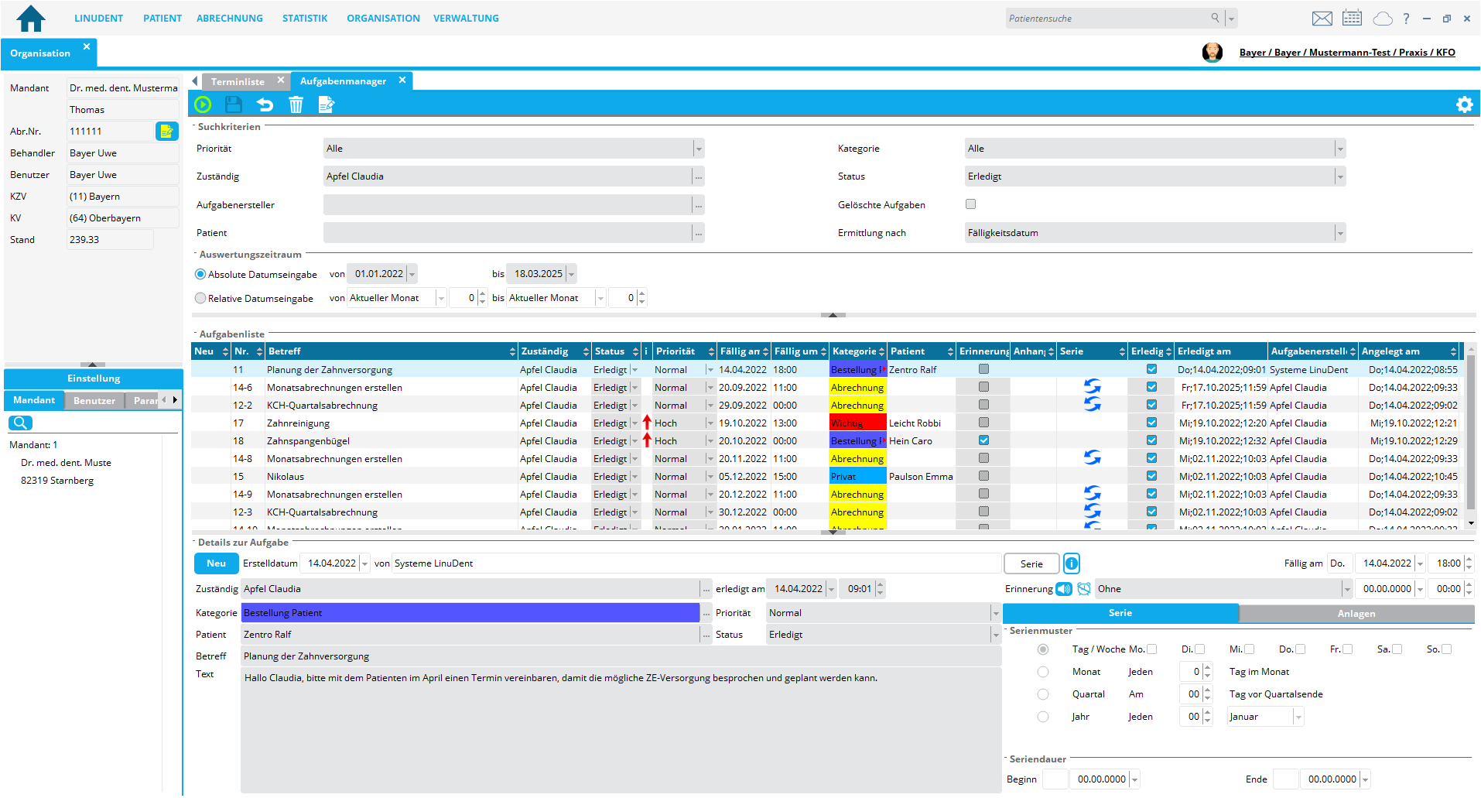
Task: Open the mail envelope icon
Action: [x=1322, y=19]
